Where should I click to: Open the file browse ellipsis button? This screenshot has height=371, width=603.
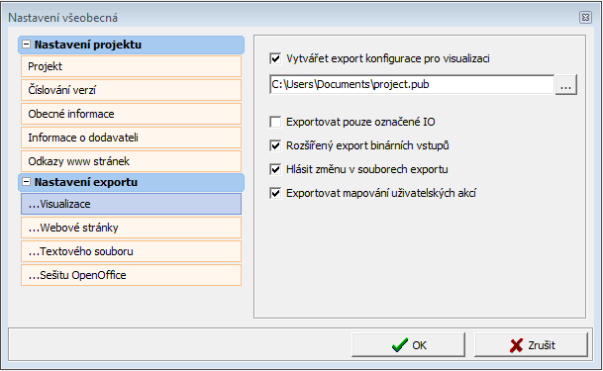coord(565,84)
